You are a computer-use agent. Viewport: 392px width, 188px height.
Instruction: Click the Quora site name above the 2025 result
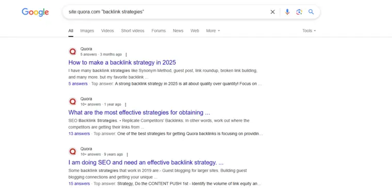click(x=86, y=49)
